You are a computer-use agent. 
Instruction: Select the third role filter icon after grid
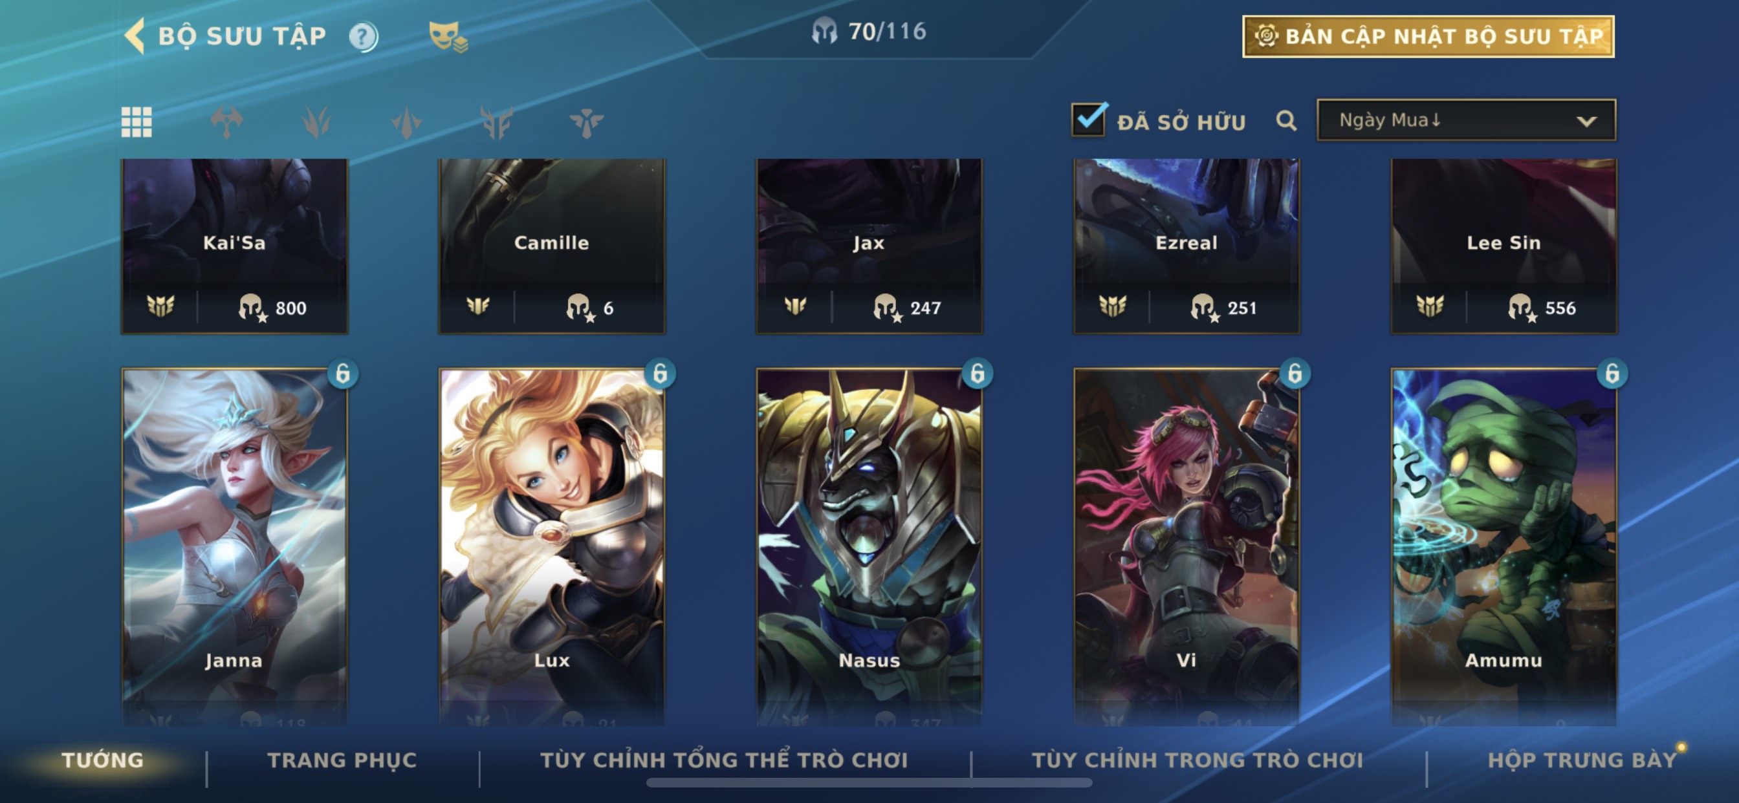[x=406, y=122]
